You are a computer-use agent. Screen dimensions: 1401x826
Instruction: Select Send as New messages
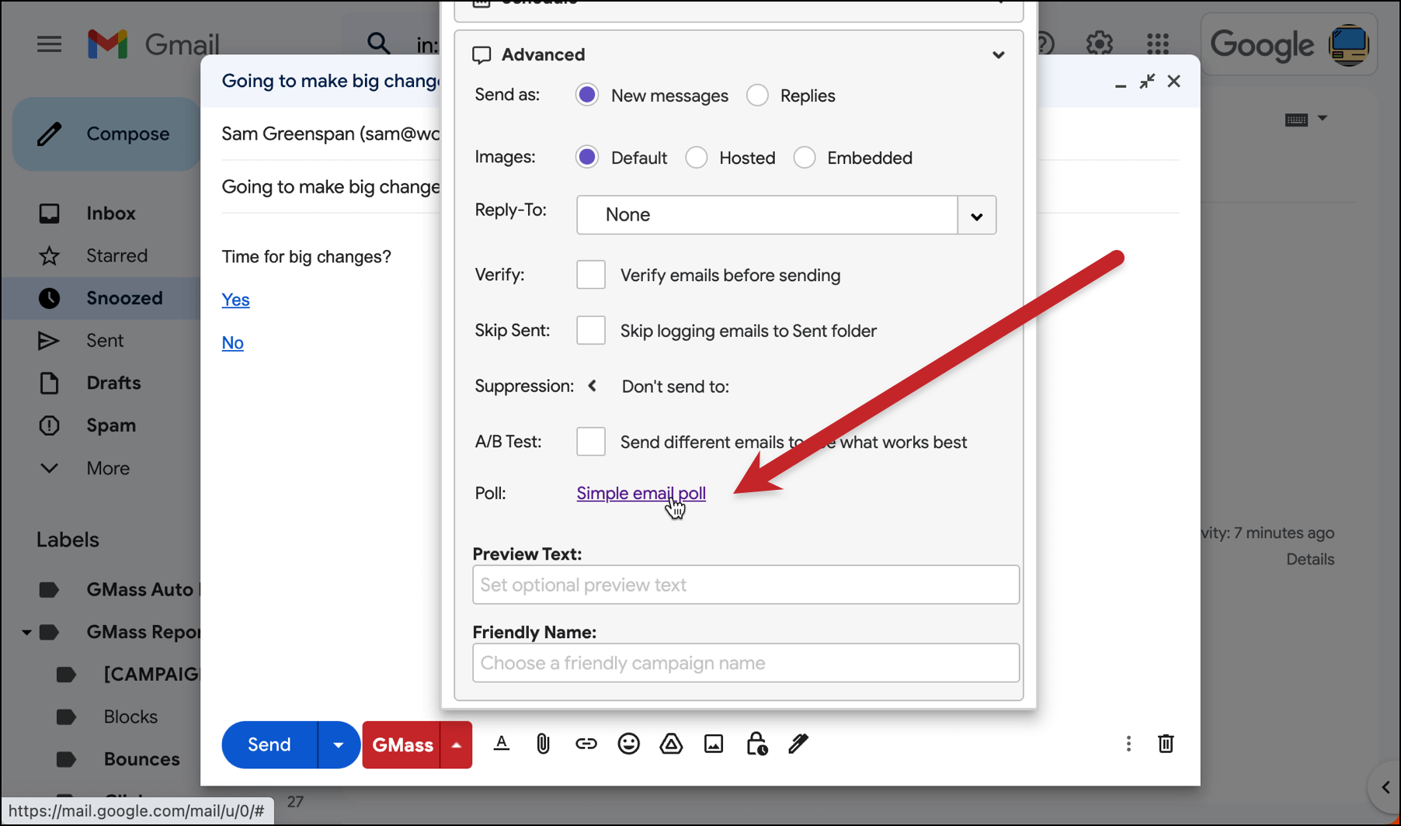pos(587,95)
